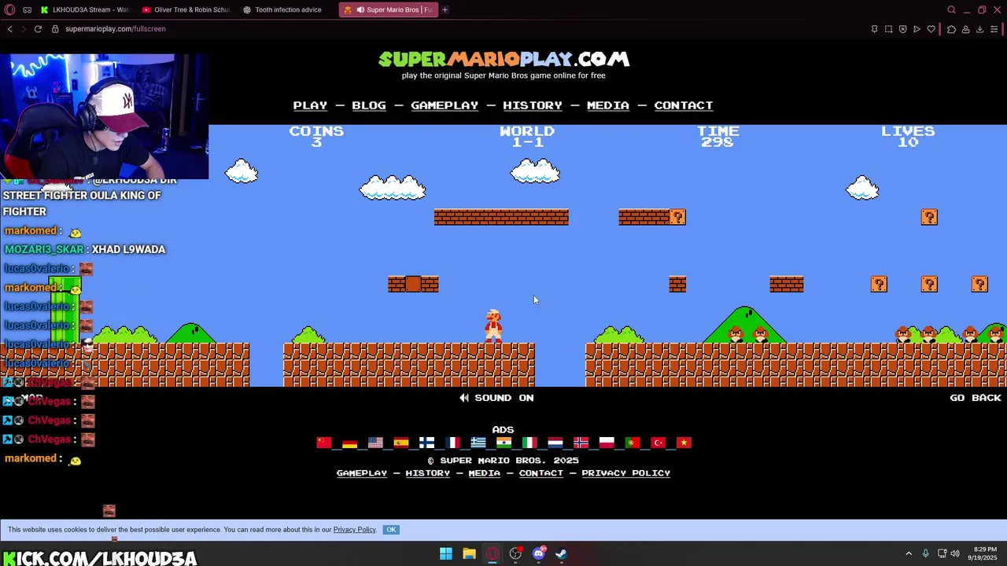Open the extensions cube icon in toolbar
Screen dimensions: 1007x566
pos(951,29)
